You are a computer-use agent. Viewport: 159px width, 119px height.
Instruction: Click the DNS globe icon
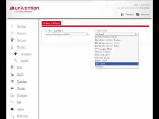tap(12, 67)
